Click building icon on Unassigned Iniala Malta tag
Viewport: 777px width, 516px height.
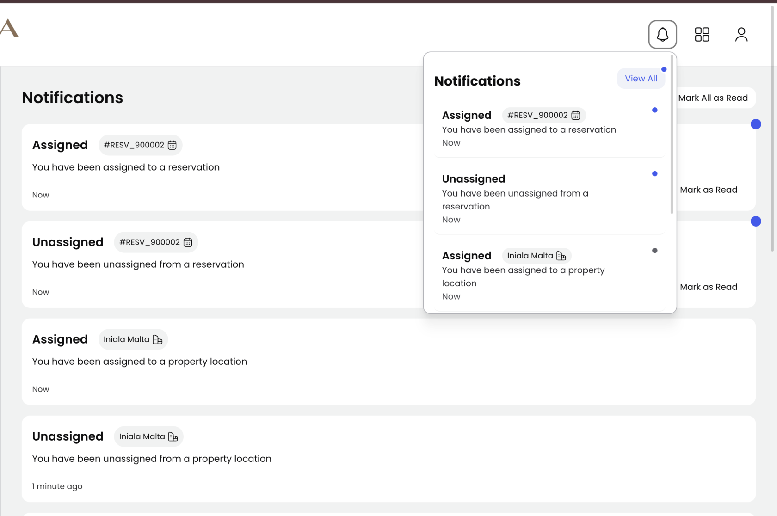(x=173, y=436)
